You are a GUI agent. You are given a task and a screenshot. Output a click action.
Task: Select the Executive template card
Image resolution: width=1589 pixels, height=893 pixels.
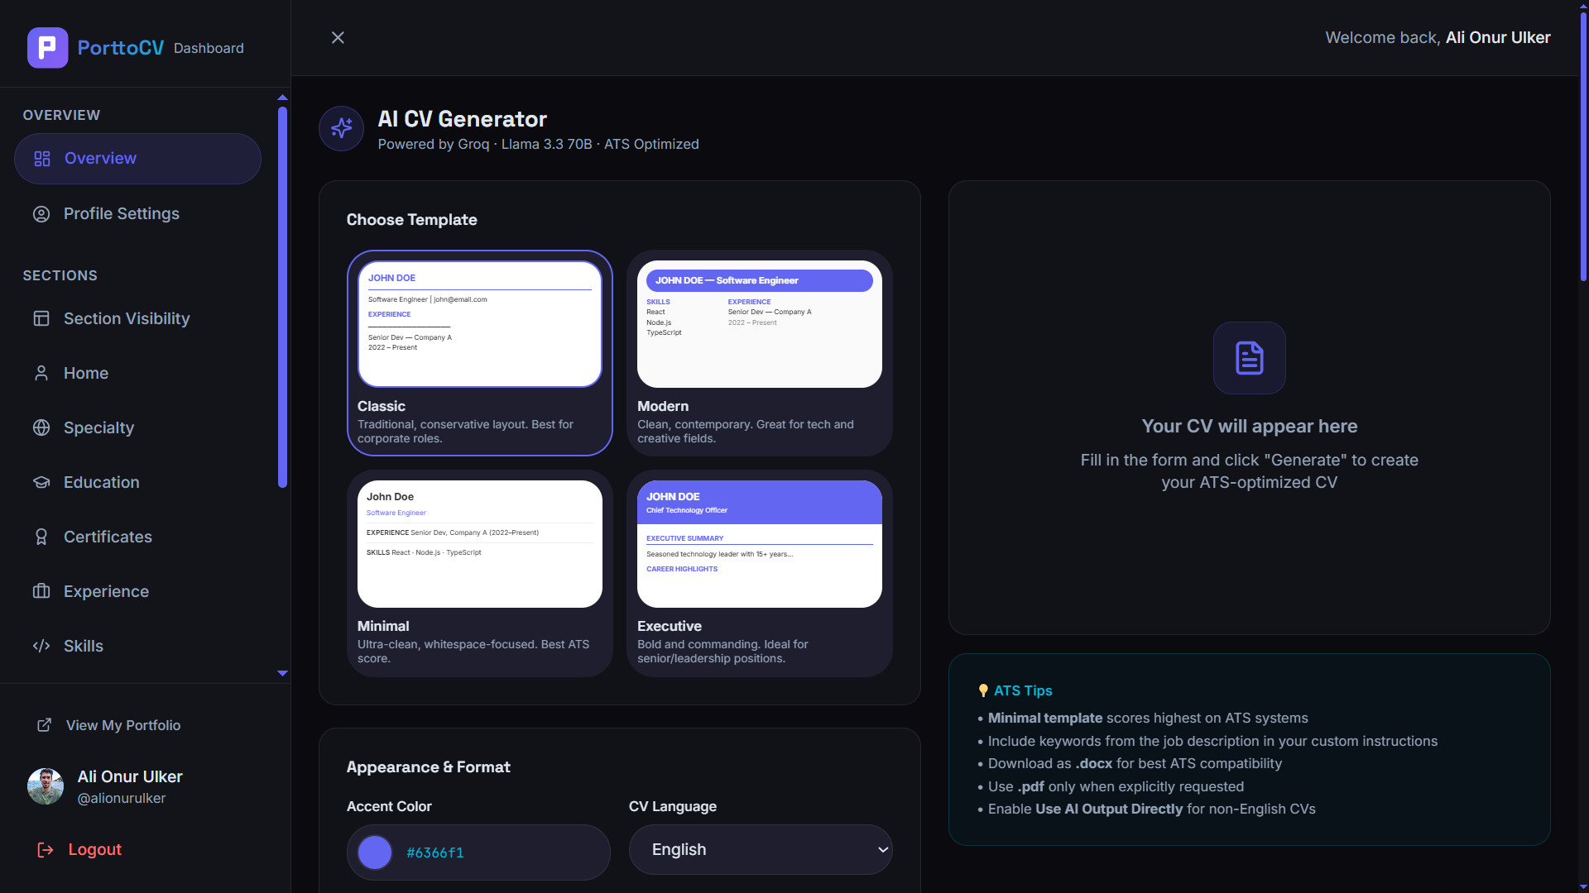pyautogui.click(x=760, y=573)
